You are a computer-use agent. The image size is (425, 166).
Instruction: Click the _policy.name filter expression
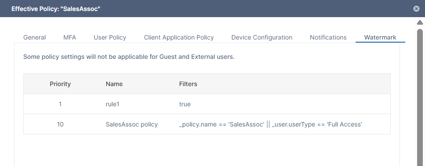pyautogui.click(x=270, y=125)
